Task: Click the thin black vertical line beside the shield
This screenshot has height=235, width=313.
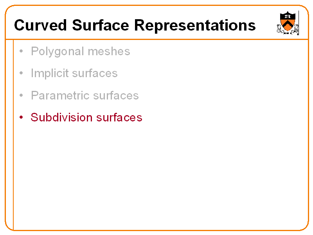Action: pyautogui.click(x=299, y=23)
